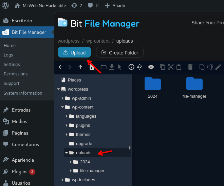Click the new file icon
224x186 pixels.
[x=92, y=67]
